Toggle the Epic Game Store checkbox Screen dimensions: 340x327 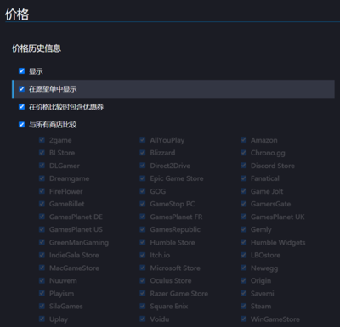[x=143, y=178]
